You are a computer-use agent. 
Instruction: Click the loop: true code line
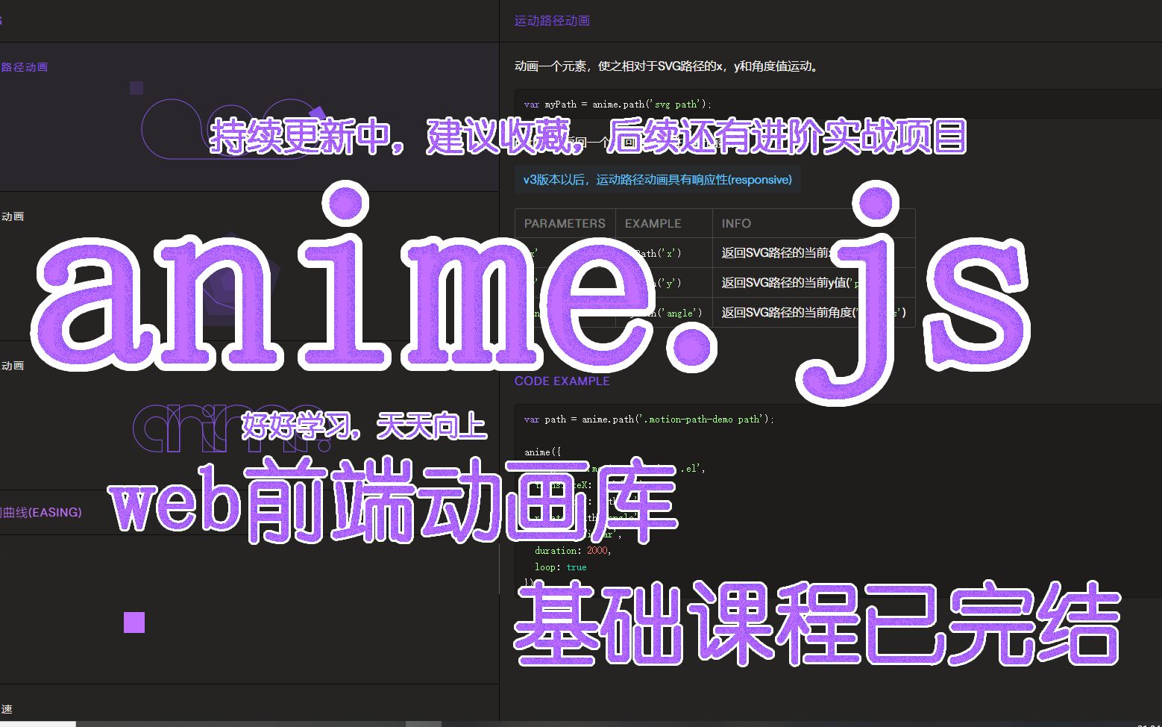pyautogui.click(x=560, y=567)
